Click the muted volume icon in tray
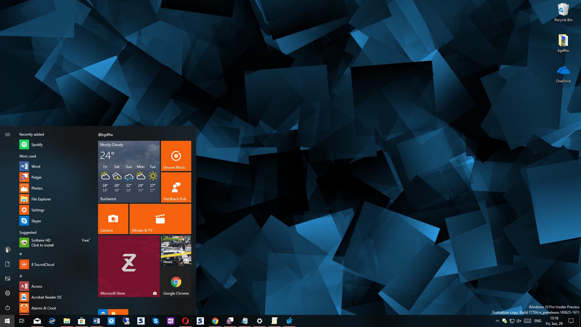This screenshot has width=581, height=327. click(x=519, y=321)
